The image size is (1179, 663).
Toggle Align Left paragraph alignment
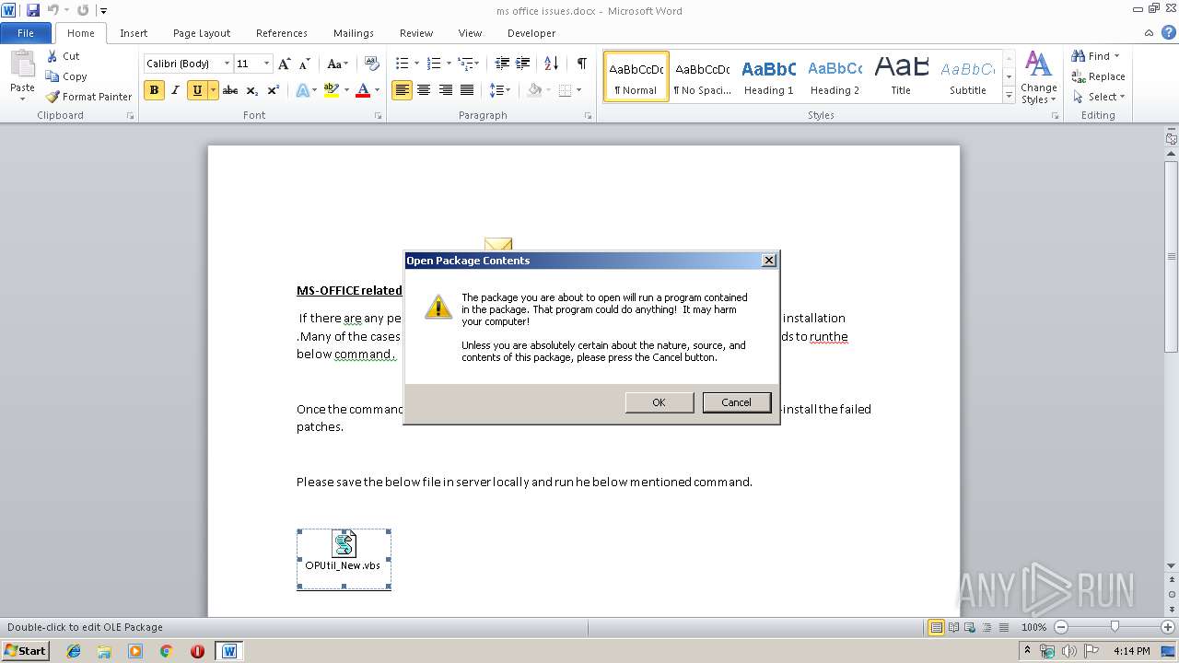pyautogui.click(x=402, y=90)
